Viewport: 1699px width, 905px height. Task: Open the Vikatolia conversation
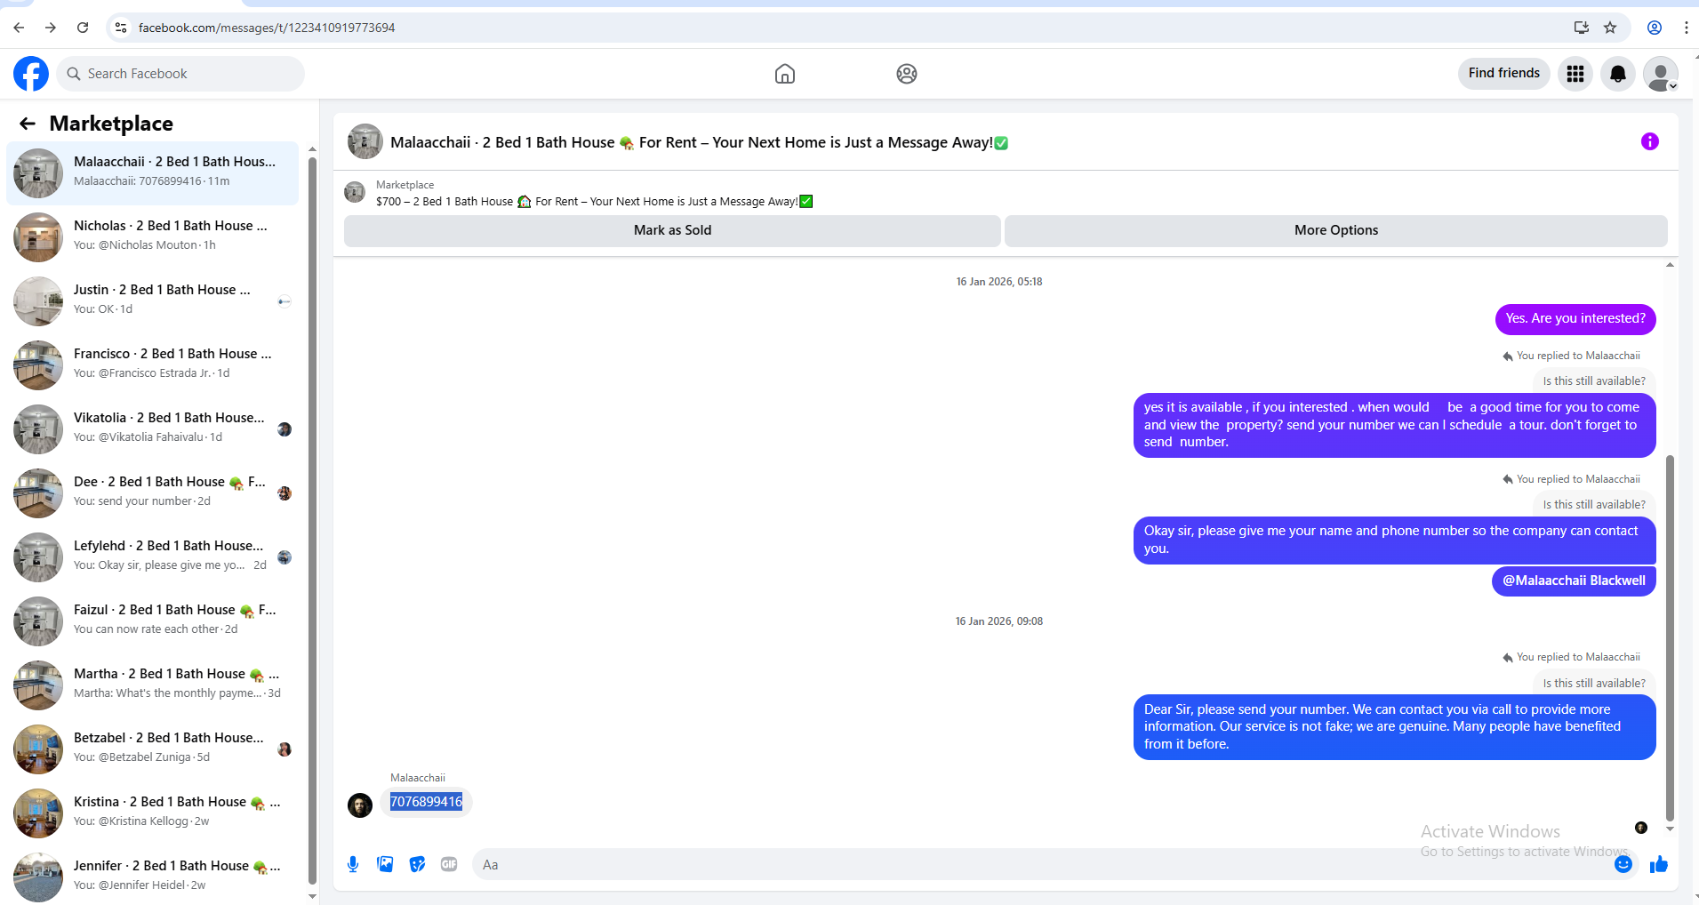(153, 429)
